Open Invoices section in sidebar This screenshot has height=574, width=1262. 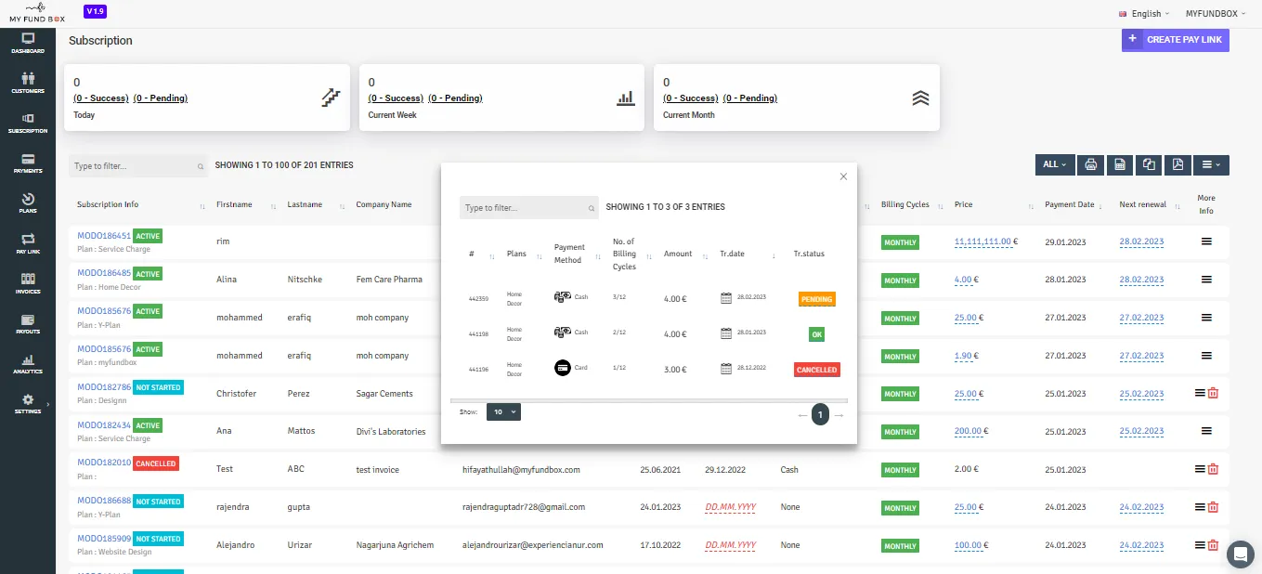point(28,282)
